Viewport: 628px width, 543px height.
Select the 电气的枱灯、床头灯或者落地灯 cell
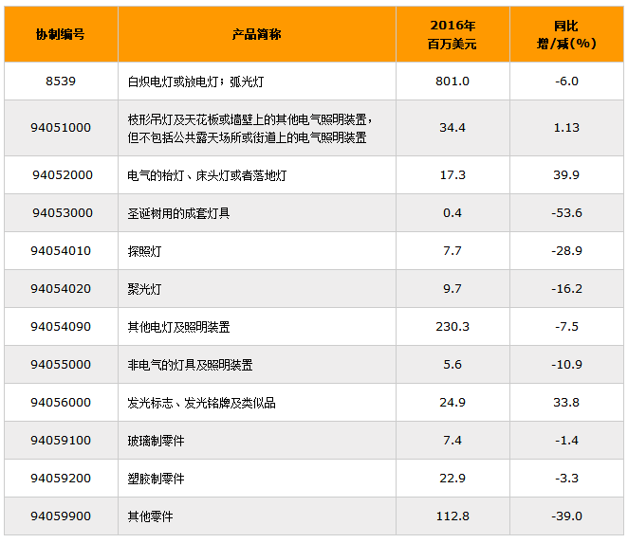click(207, 175)
